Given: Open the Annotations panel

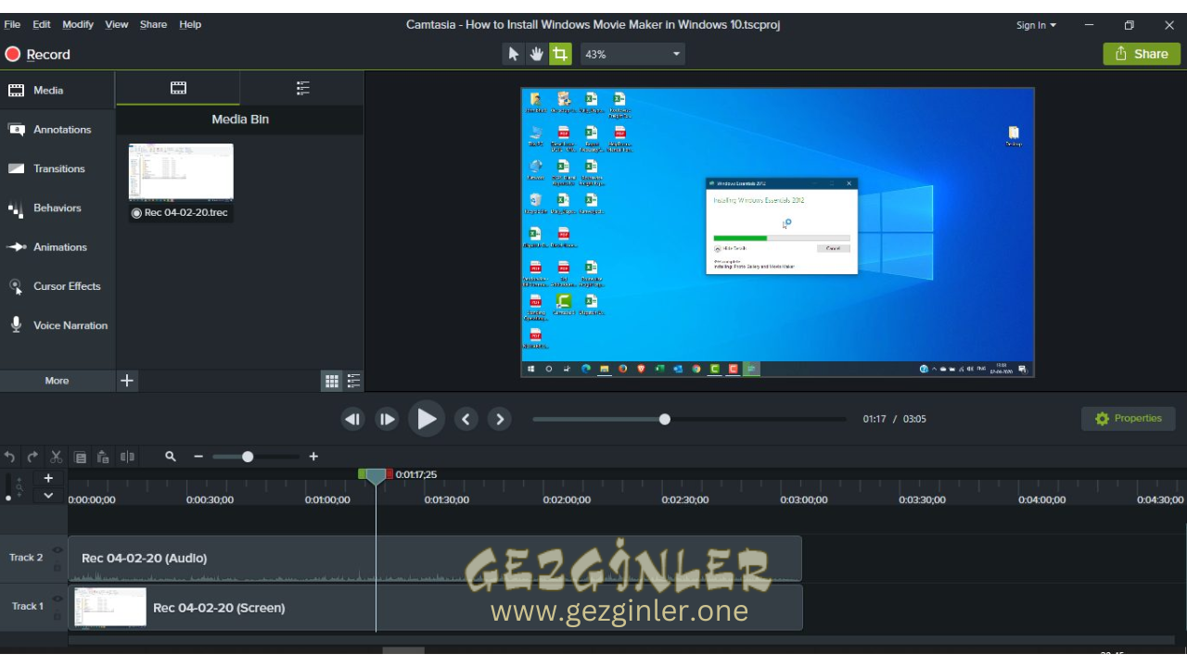Looking at the screenshot, I should click(57, 130).
